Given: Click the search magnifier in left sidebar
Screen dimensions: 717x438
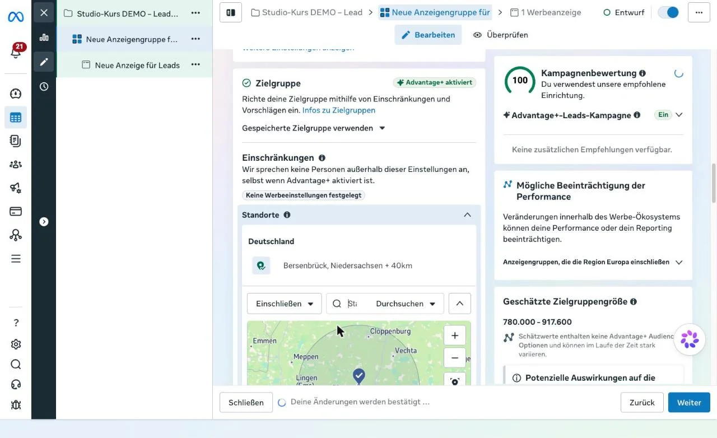Looking at the screenshot, I should click(16, 365).
